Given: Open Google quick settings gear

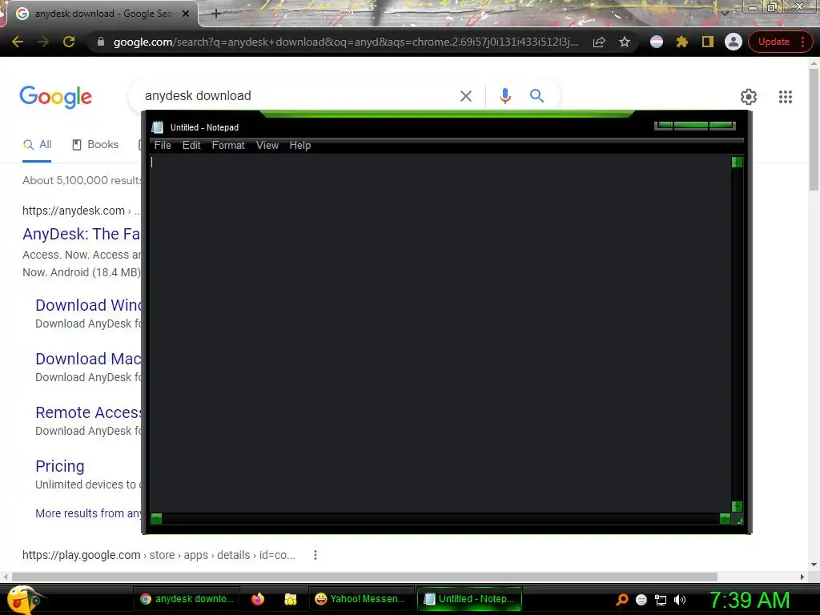Looking at the screenshot, I should point(749,97).
